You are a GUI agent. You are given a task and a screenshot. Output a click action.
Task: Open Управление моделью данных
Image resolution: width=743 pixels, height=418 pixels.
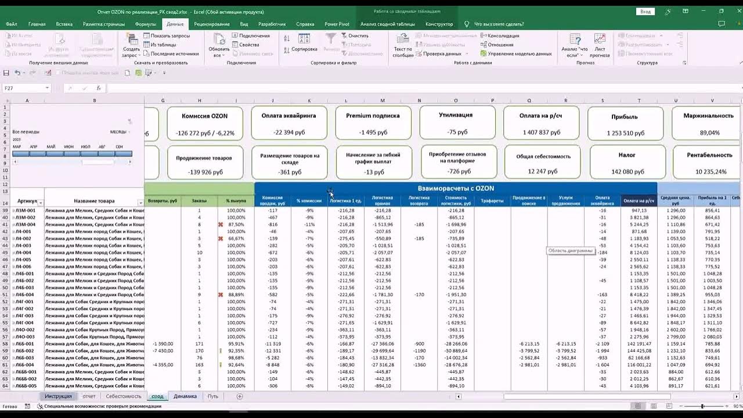(516, 53)
